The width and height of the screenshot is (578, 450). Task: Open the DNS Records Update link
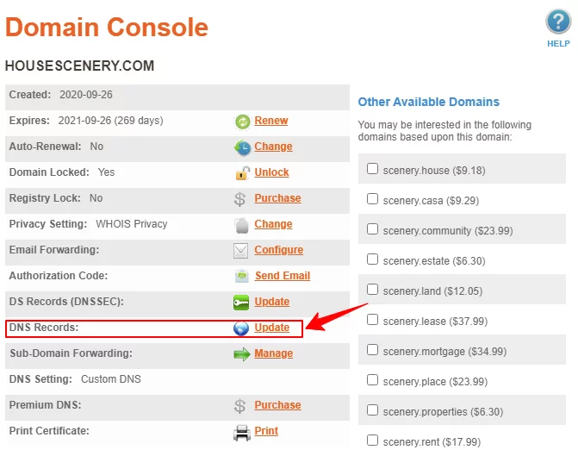pyautogui.click(x=272, y=328)
